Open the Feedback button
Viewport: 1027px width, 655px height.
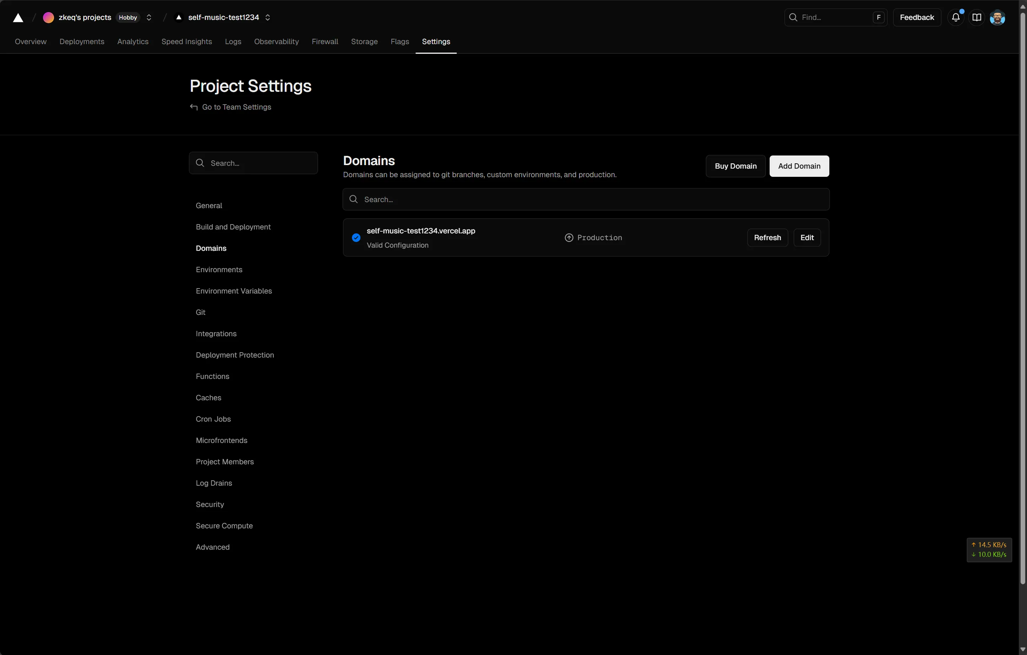916,17
